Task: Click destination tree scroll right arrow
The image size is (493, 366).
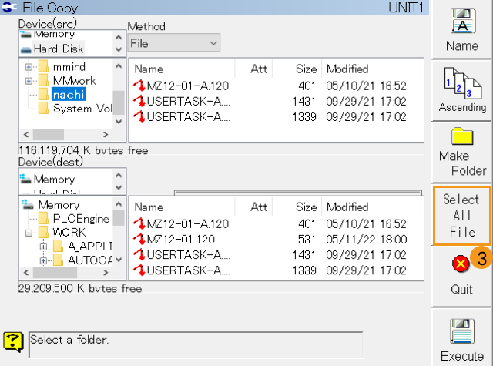Action: [x=106, y=272]
